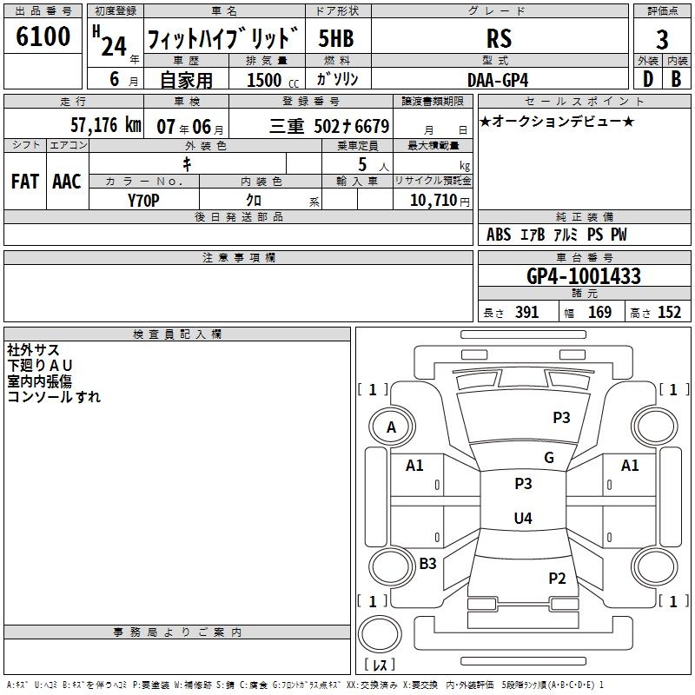This screenshot has width=695, height=695.
Task: Click the width value 169
Action: click(x=599, y=312)
